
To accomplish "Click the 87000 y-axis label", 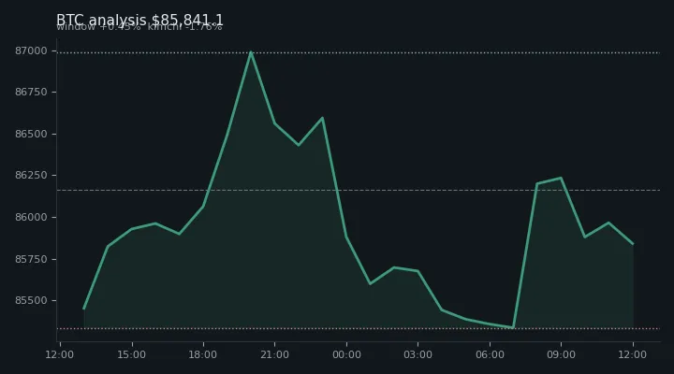I will tap(31, 50).
